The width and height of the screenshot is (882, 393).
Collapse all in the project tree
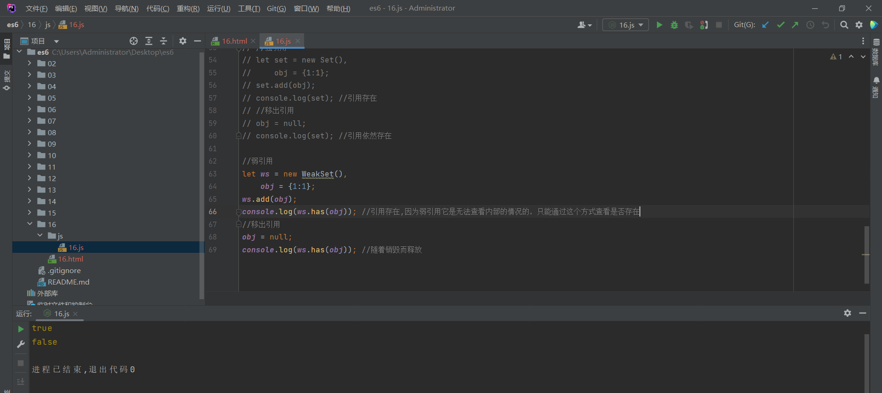(x=164, y=41)
